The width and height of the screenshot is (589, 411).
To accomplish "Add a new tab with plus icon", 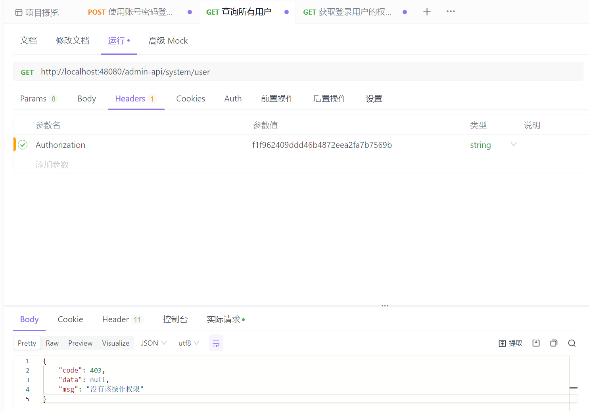I will pos(427,12).
